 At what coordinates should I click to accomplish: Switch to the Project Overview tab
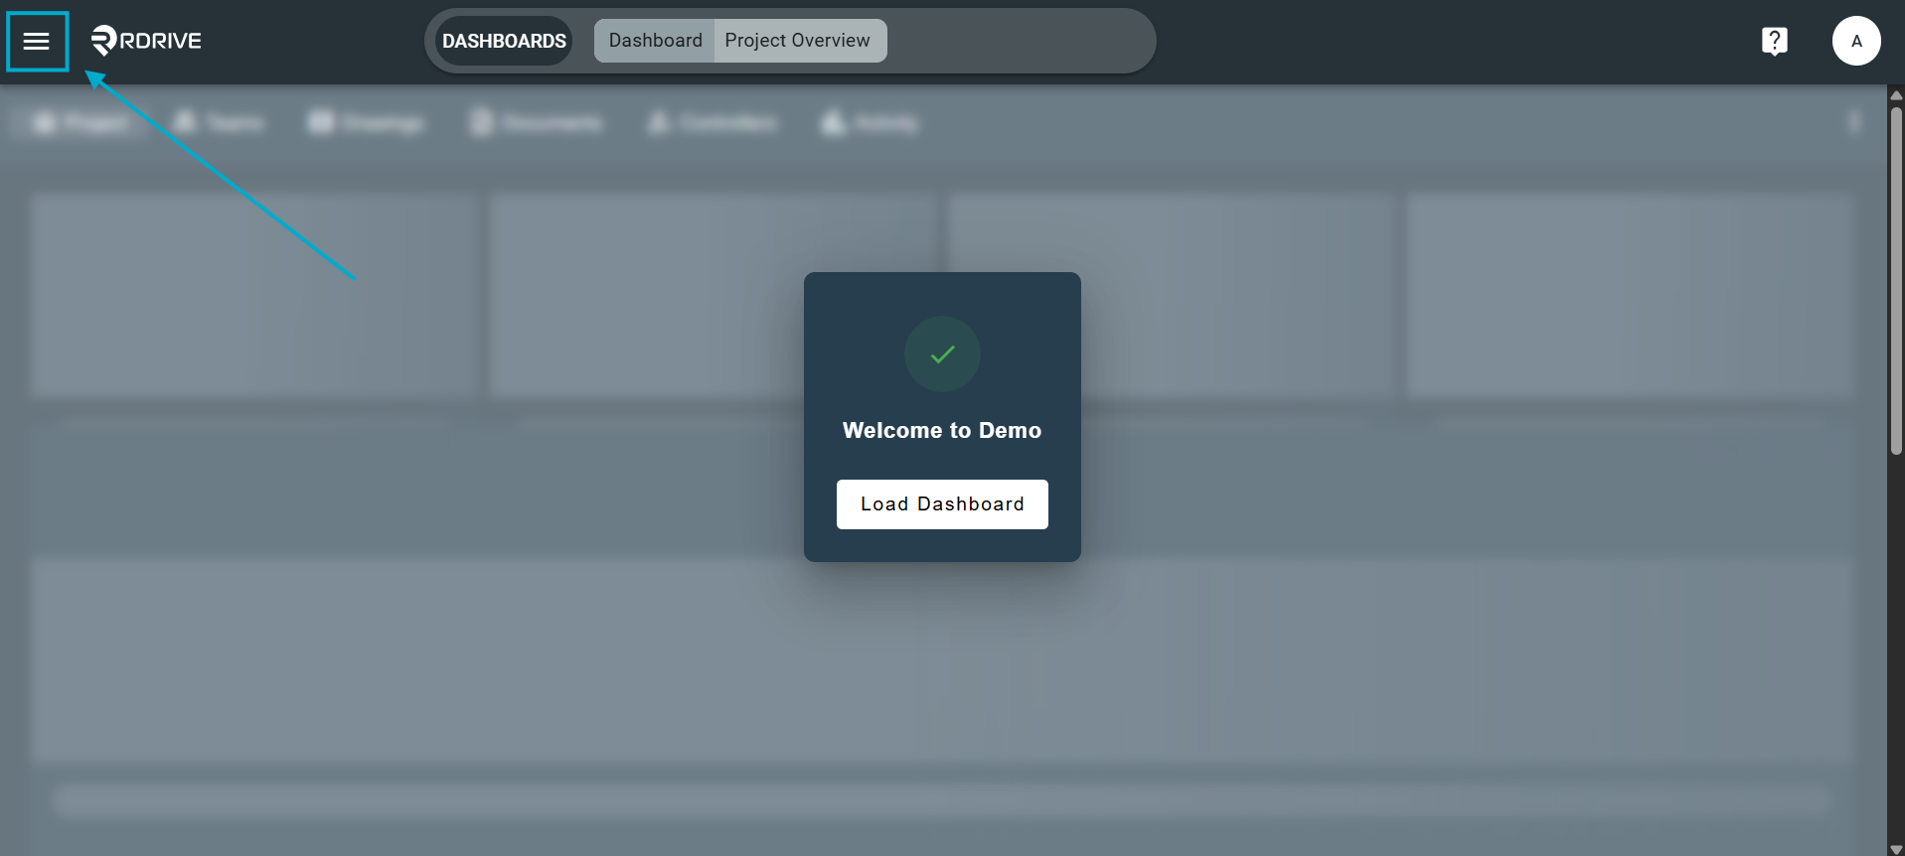tap(798, 41)
